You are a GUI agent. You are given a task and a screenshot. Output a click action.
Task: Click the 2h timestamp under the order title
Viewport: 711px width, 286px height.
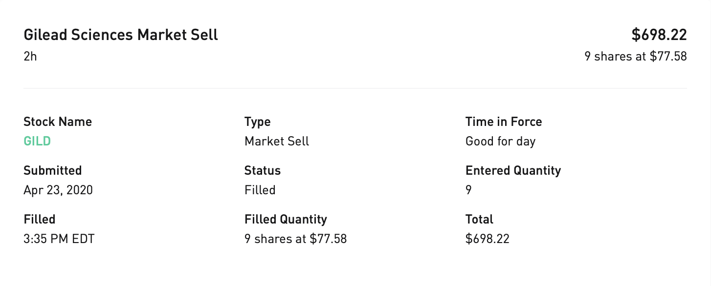30,57
